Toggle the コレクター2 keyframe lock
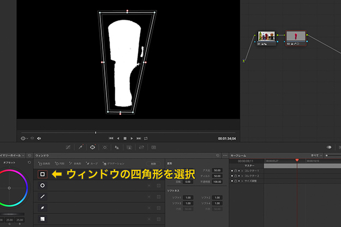The height and width of the screenshot is (227, 341). click(x=235, y=176)
